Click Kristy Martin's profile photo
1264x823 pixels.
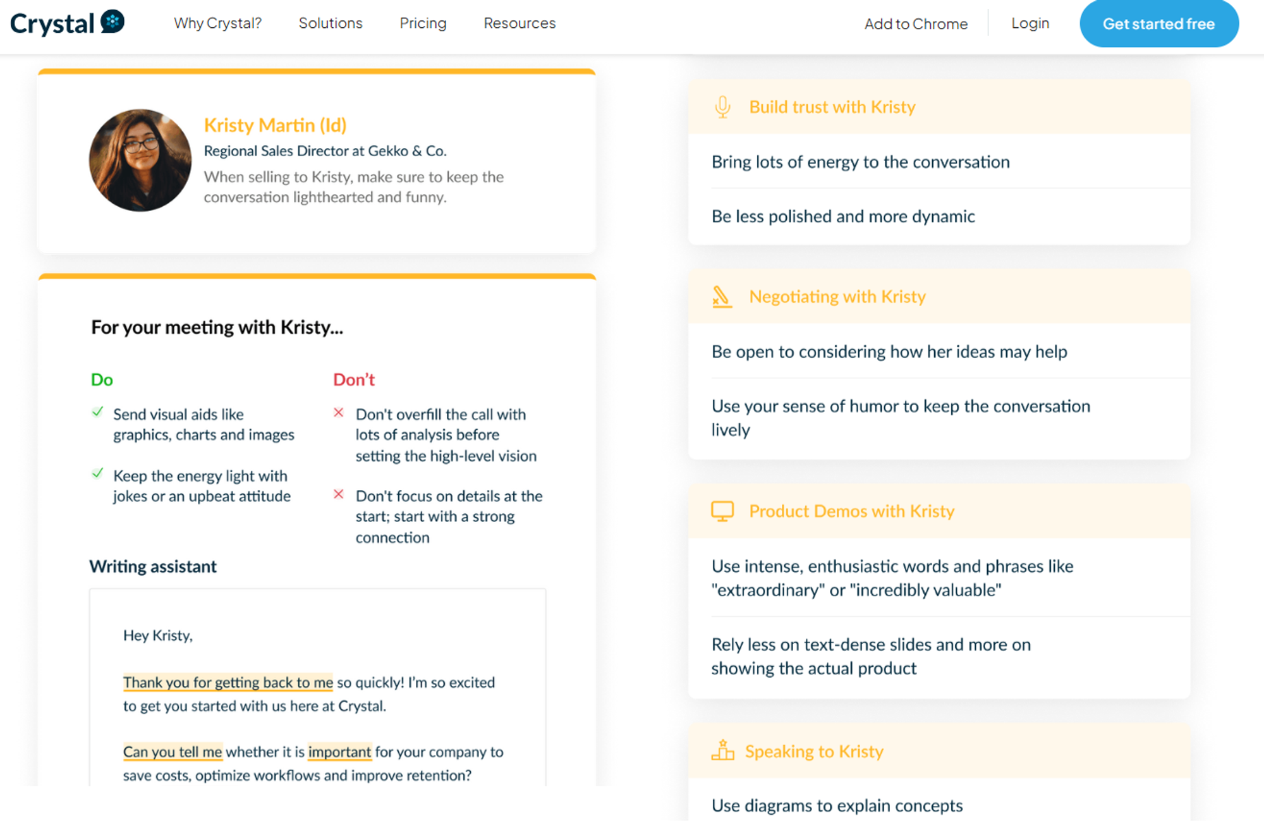[x=140, y=160]
